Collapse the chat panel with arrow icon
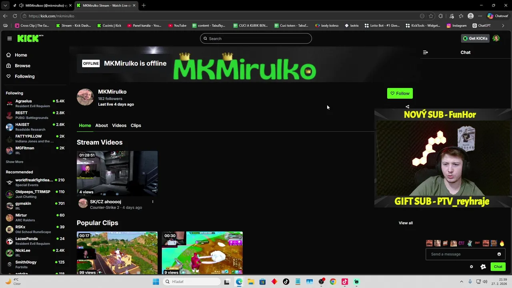Image resolution: width=512 pixels, height=288 pixels. pos(425,52)
